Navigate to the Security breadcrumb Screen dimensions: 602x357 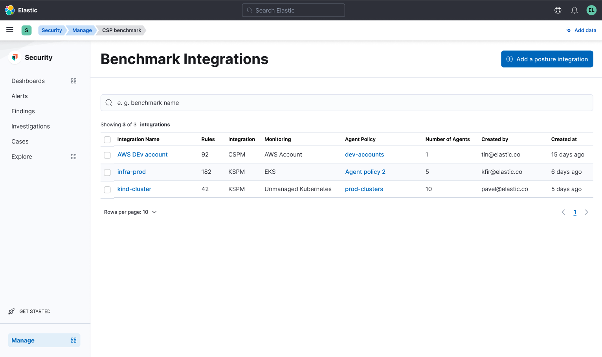click(51, 30)
